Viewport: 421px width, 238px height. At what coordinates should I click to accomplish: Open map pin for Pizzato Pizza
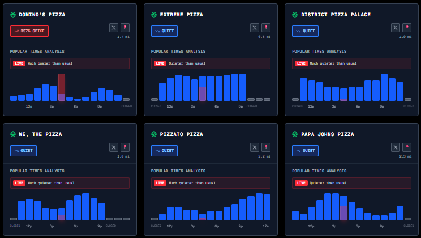[x=265, y=147]
